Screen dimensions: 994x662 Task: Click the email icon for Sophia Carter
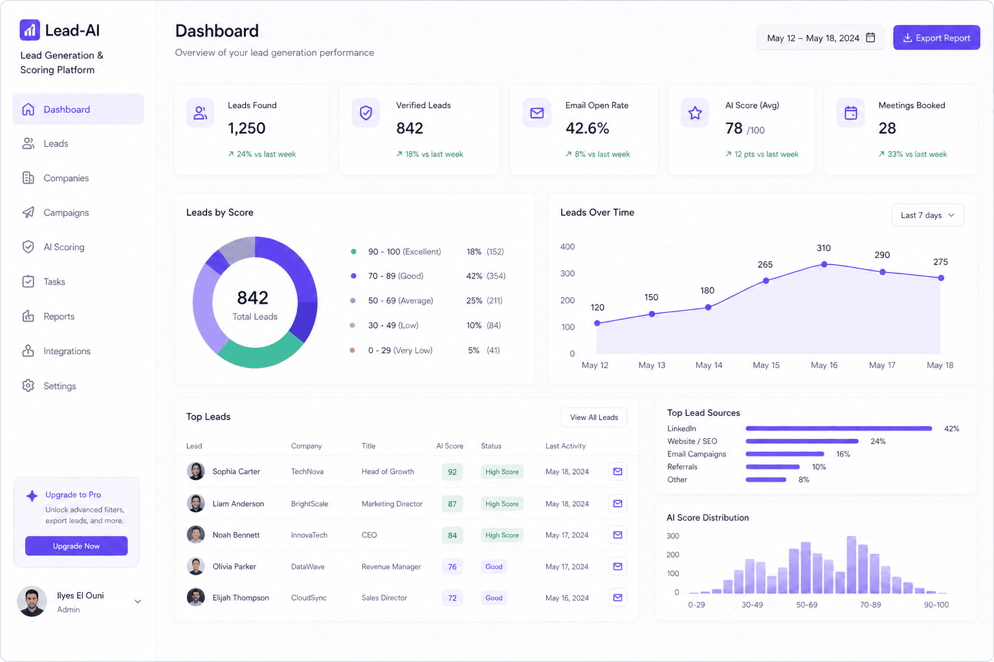pyautogui.click(x=618, y=472)
